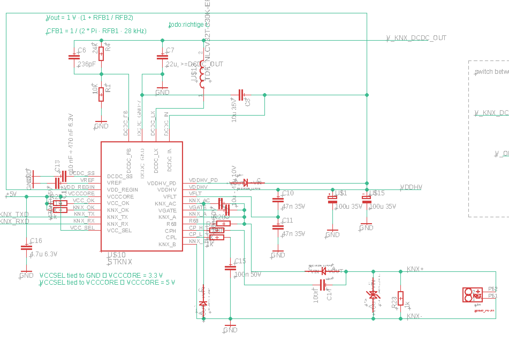The height and width of the screenshot is (350, 509).
Task: Click the '236pF' value label
Action: 86,64
